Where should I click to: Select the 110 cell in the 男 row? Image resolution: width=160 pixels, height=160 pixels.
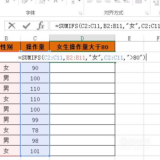[x=35, y=89]
